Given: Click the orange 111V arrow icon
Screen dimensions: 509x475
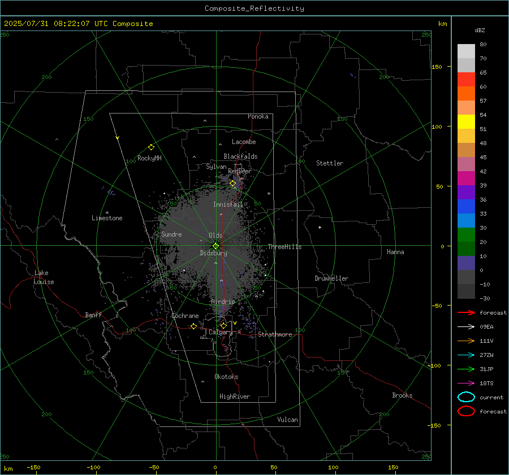Looking at the screenshot, I should [x=466, y=341].
